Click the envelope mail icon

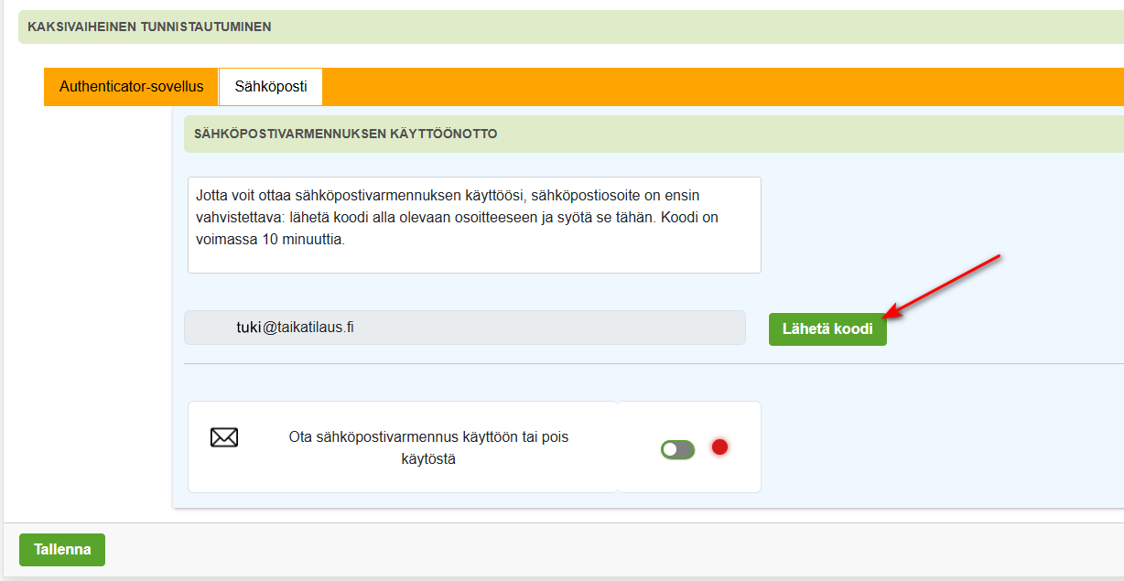[x=224, y=437]
